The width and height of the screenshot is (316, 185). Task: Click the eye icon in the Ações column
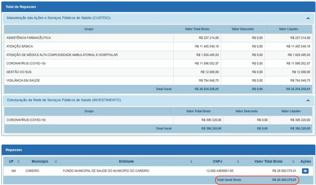(305, 171)
